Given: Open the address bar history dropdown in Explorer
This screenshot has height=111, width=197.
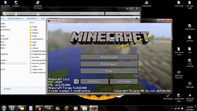Looking at the screenshot, I should [x=99, y=14].
